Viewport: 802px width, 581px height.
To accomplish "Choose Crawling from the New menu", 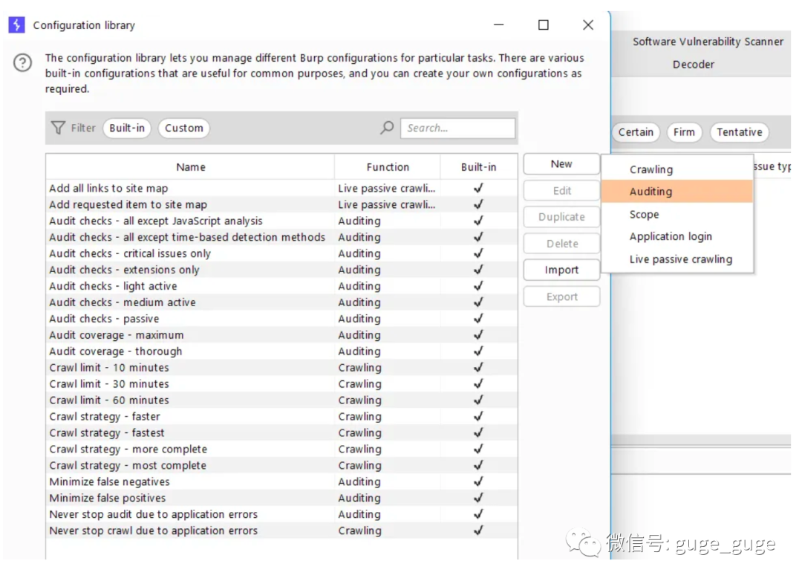I will (677, 169).
